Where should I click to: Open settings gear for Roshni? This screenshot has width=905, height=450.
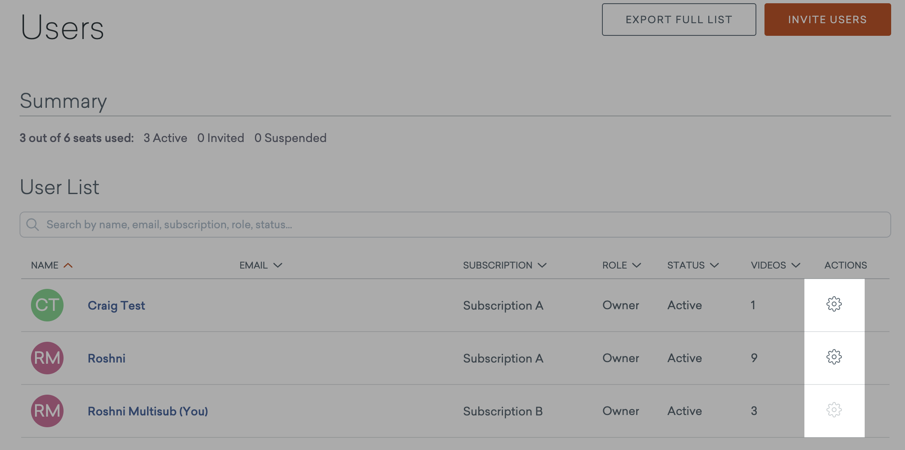834,357
